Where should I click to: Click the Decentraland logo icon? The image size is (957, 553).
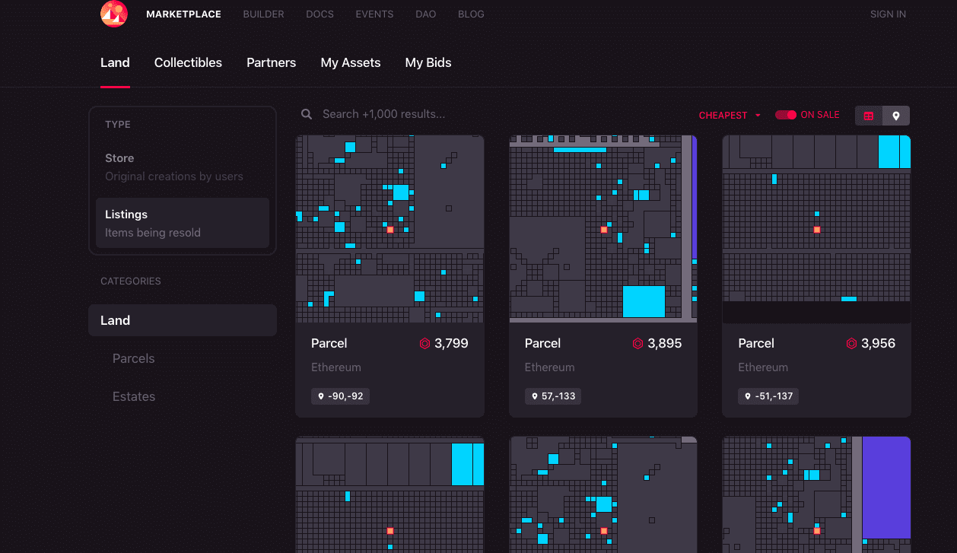(114, 14)
